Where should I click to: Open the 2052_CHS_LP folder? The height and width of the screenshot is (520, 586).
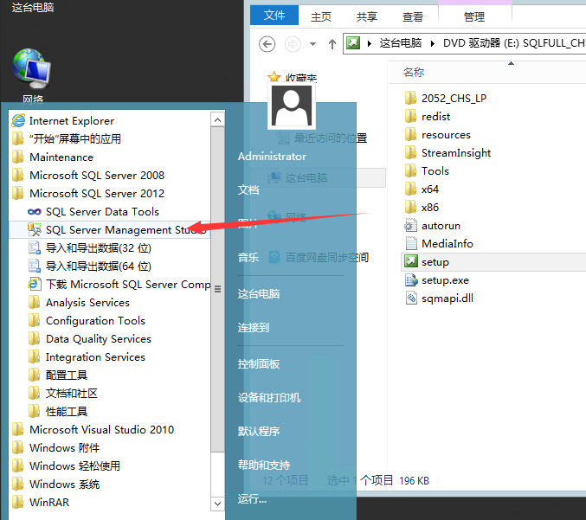tap(446, 99)
